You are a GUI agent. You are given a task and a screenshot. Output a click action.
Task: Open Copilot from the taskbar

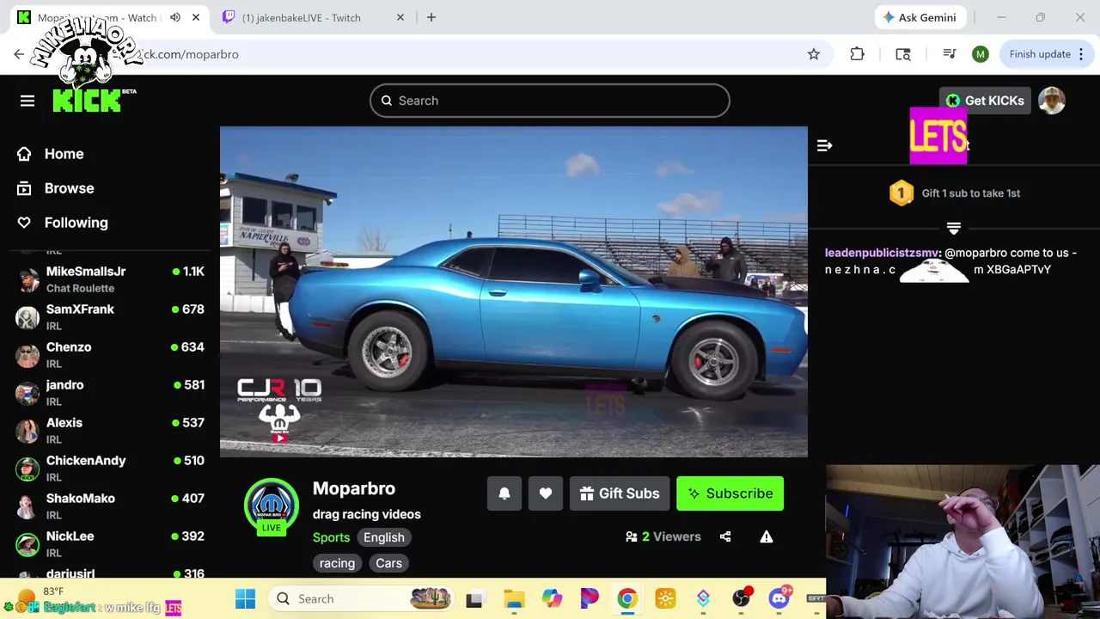click(x=552, y=598)
